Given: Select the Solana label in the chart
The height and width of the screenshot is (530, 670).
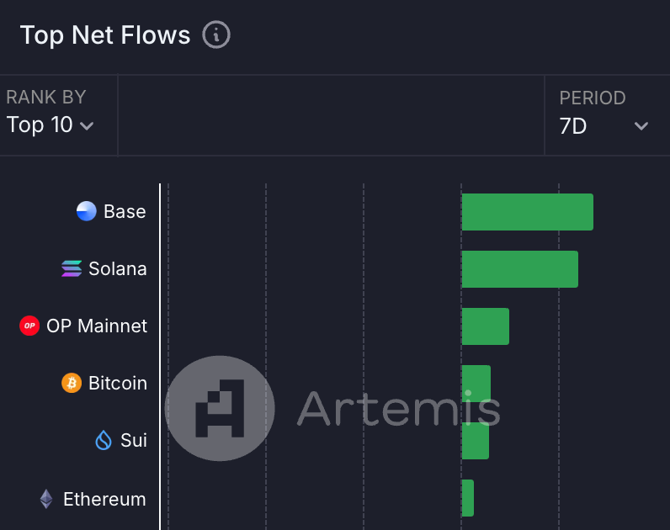Looking at the screenshot, I should coord(118,268).
